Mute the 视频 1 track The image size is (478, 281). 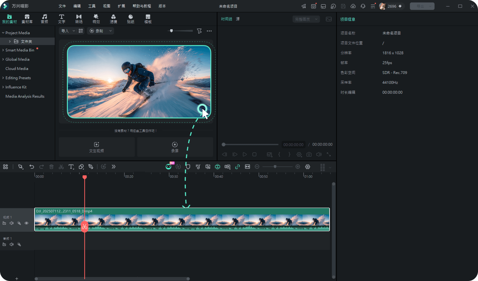[x=12, y=223]
